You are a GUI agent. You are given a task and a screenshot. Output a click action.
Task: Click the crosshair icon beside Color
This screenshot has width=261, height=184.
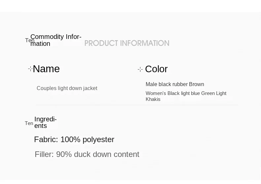pos(140,69)
